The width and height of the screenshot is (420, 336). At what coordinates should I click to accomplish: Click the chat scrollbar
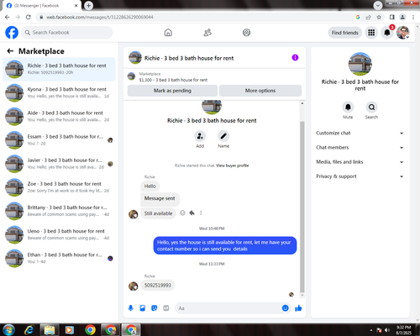coord(302,207)
